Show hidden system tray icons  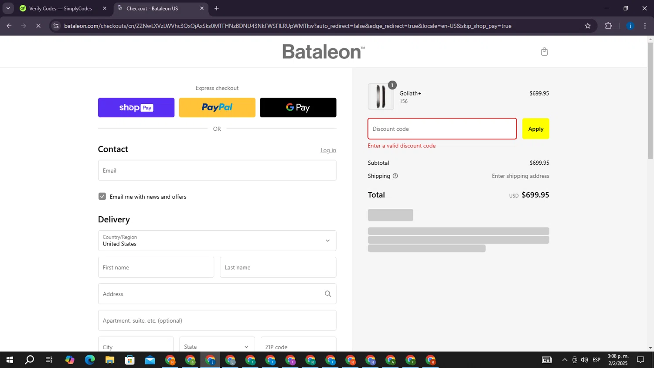click(x=565, y=360)
